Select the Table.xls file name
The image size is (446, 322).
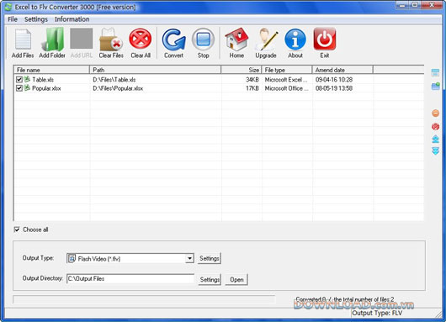[x=43, y=80]
